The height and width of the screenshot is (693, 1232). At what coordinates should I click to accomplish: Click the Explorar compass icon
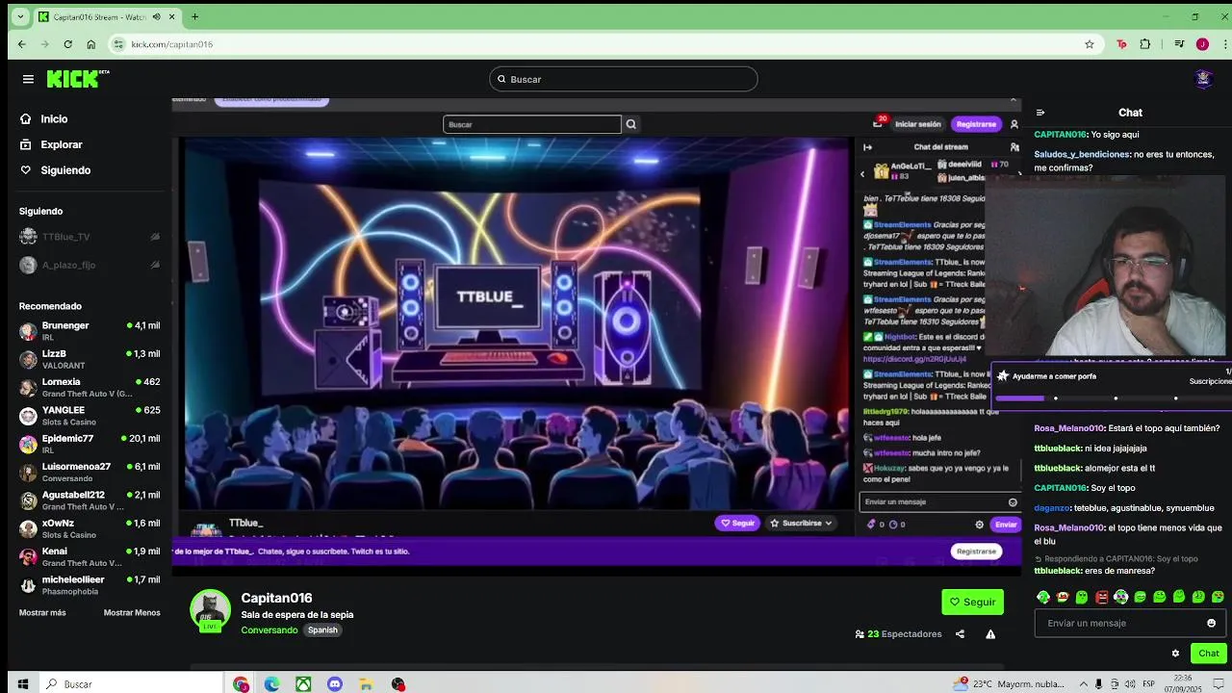point(25,144)
